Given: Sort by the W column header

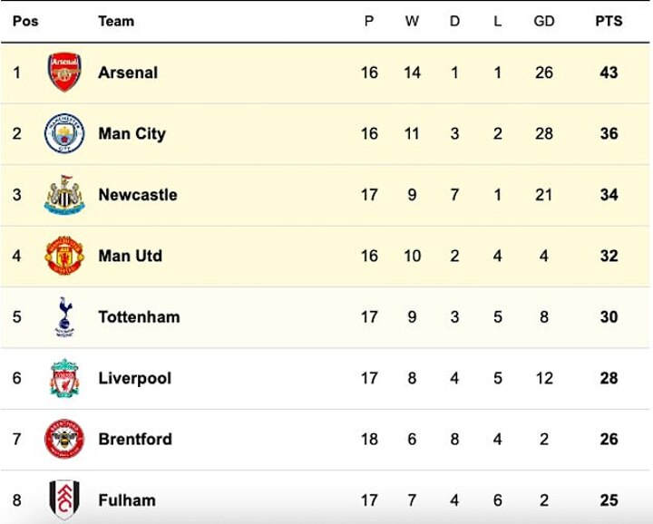Looking at the screenshot, I should tap(412, 21).
